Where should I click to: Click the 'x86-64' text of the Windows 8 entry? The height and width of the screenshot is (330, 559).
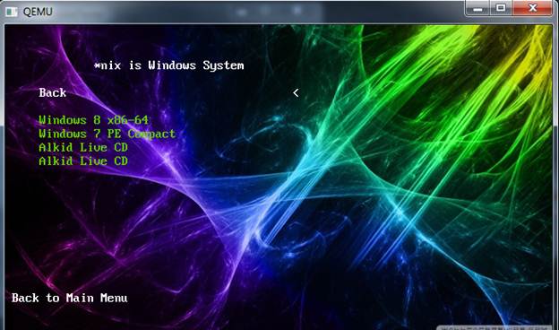[128, 120]
